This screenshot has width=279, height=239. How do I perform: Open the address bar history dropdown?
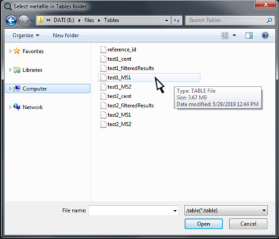tap(166, 21)
